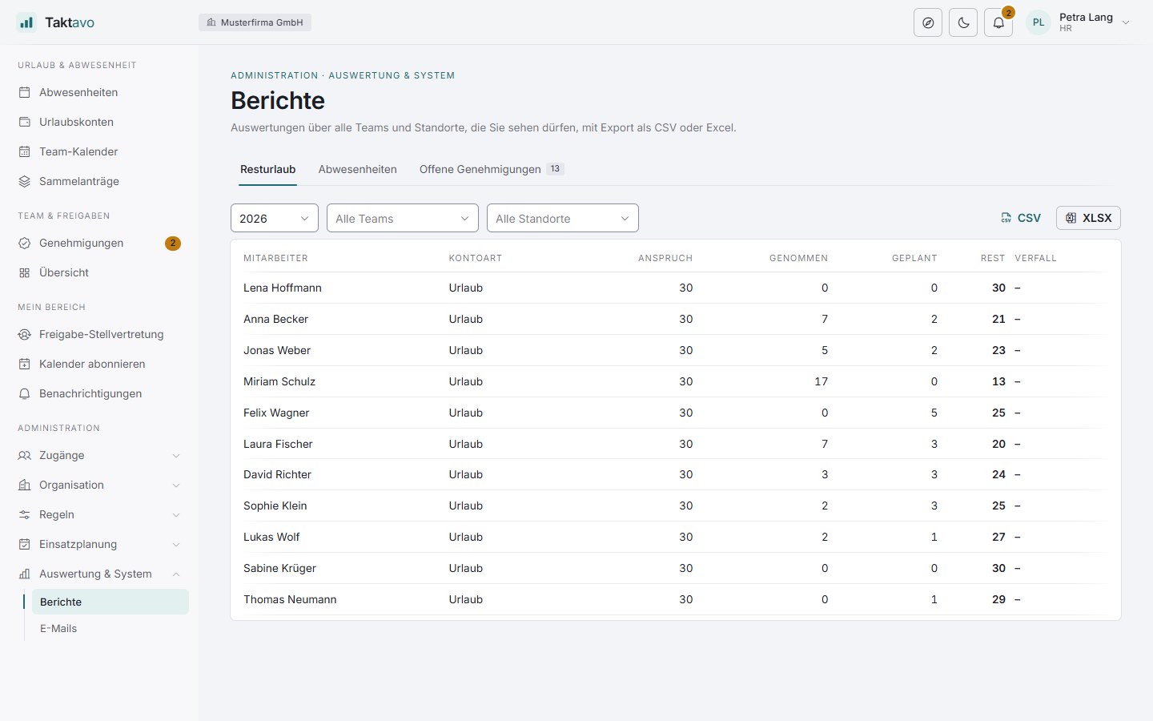
Task: Open the Alle Teams dropdown
Action: pos(403,218)
